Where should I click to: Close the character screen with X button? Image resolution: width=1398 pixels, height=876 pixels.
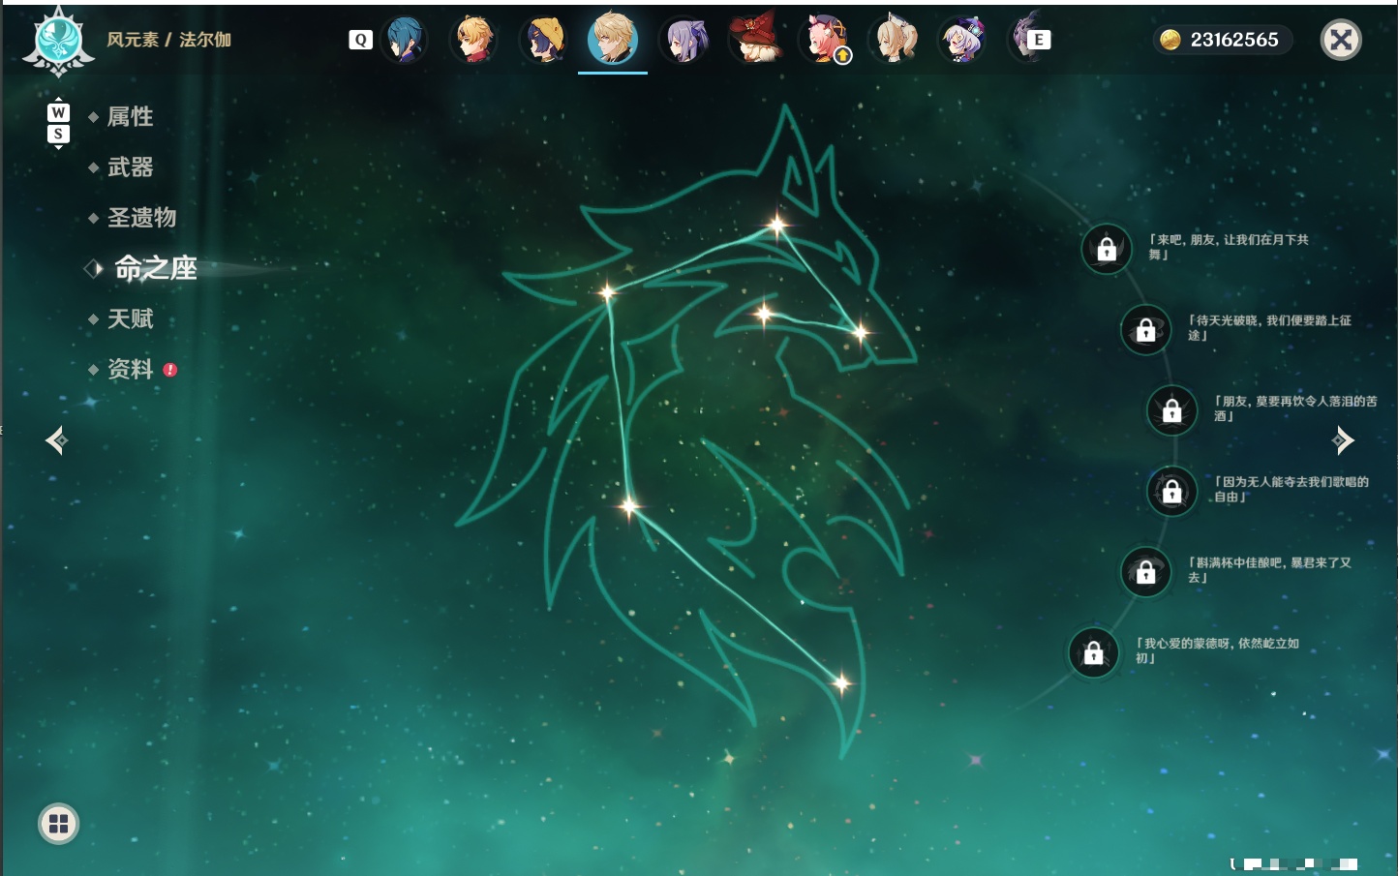(x=1341, y=40)
